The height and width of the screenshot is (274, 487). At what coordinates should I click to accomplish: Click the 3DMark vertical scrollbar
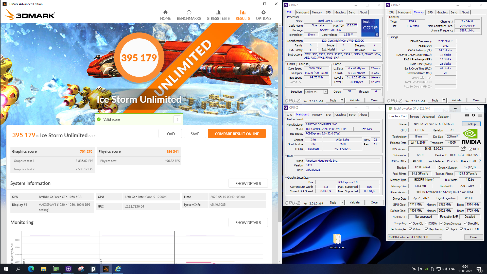(x=280, y=124)
